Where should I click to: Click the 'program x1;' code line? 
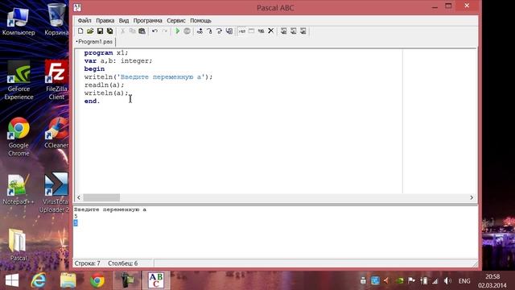coord(106,52)
